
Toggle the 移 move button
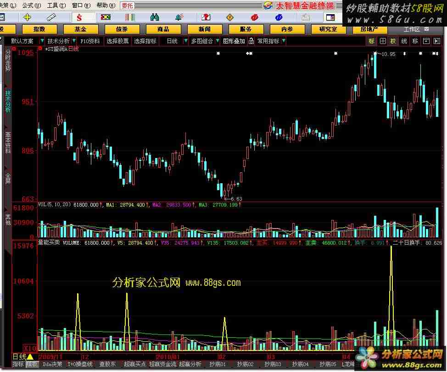tap(415, 41)
